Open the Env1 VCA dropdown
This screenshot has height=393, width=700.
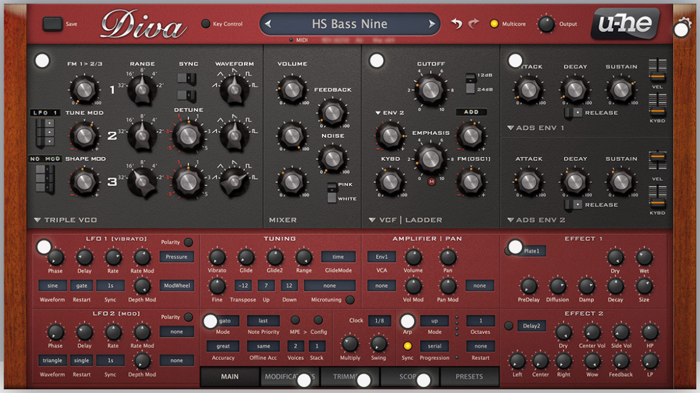coord(381,256)
